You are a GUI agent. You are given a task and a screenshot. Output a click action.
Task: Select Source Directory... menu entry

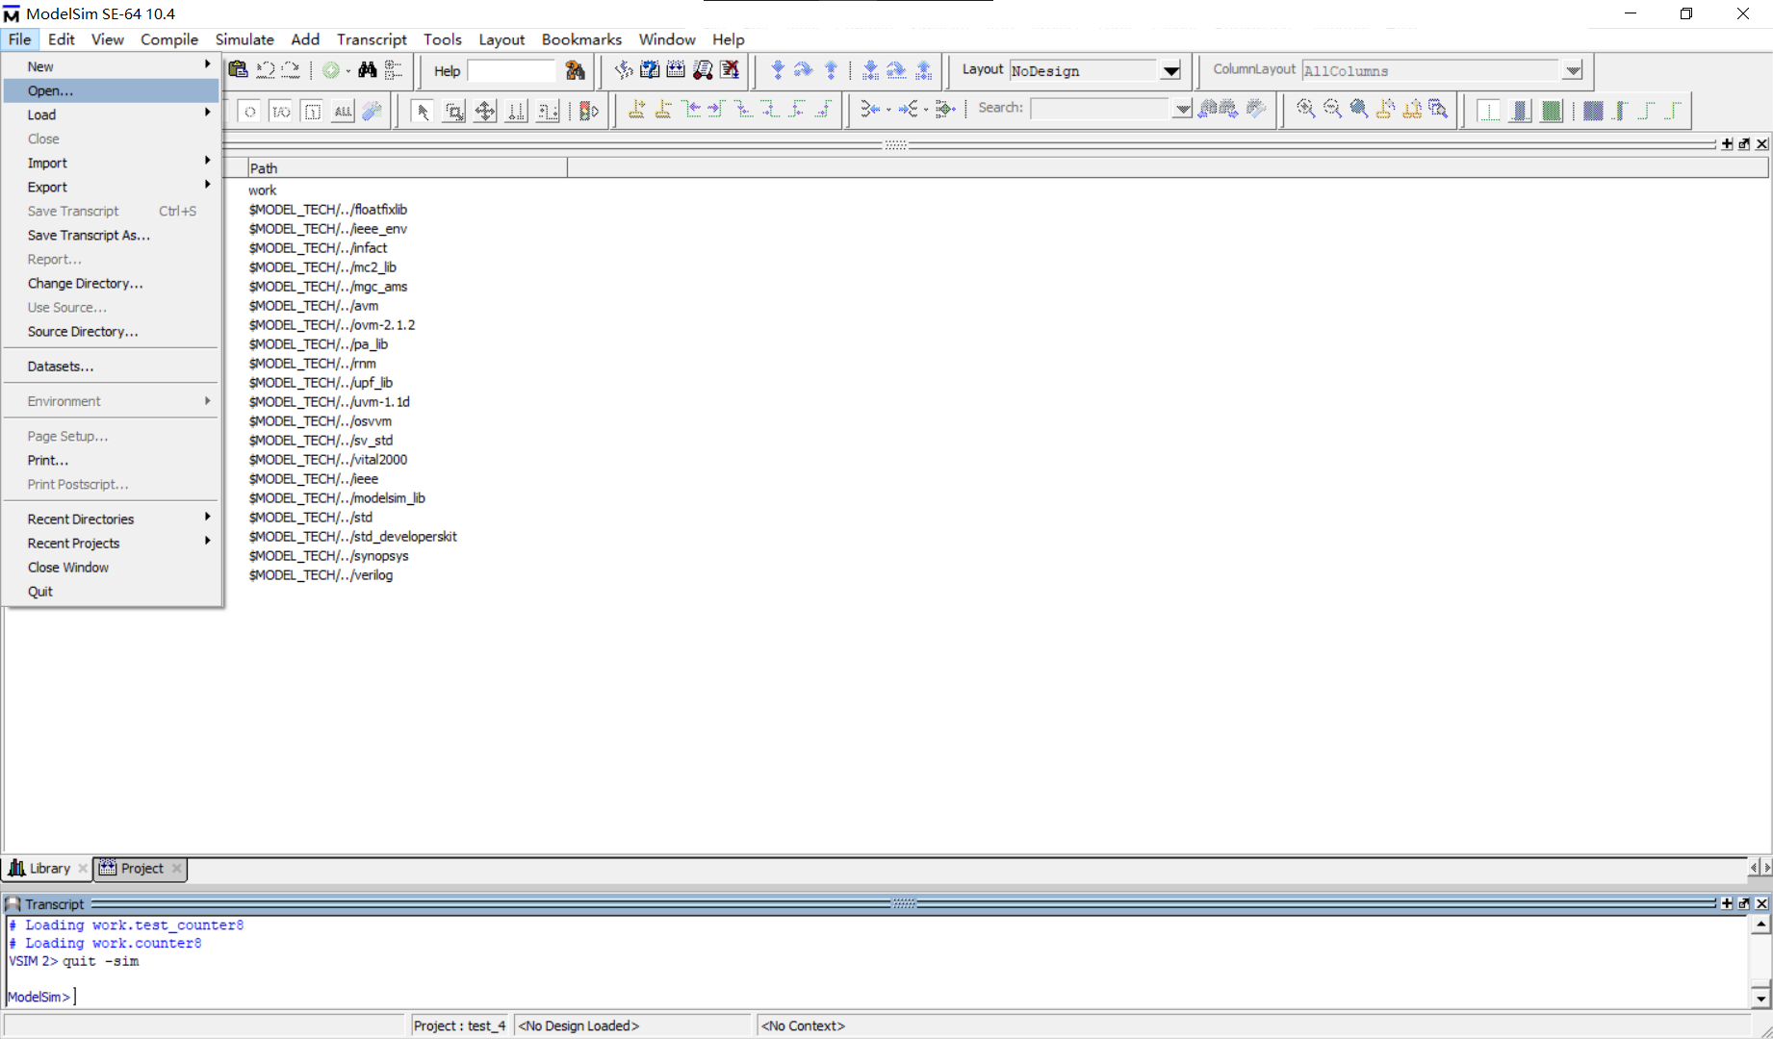pos(112,331)
